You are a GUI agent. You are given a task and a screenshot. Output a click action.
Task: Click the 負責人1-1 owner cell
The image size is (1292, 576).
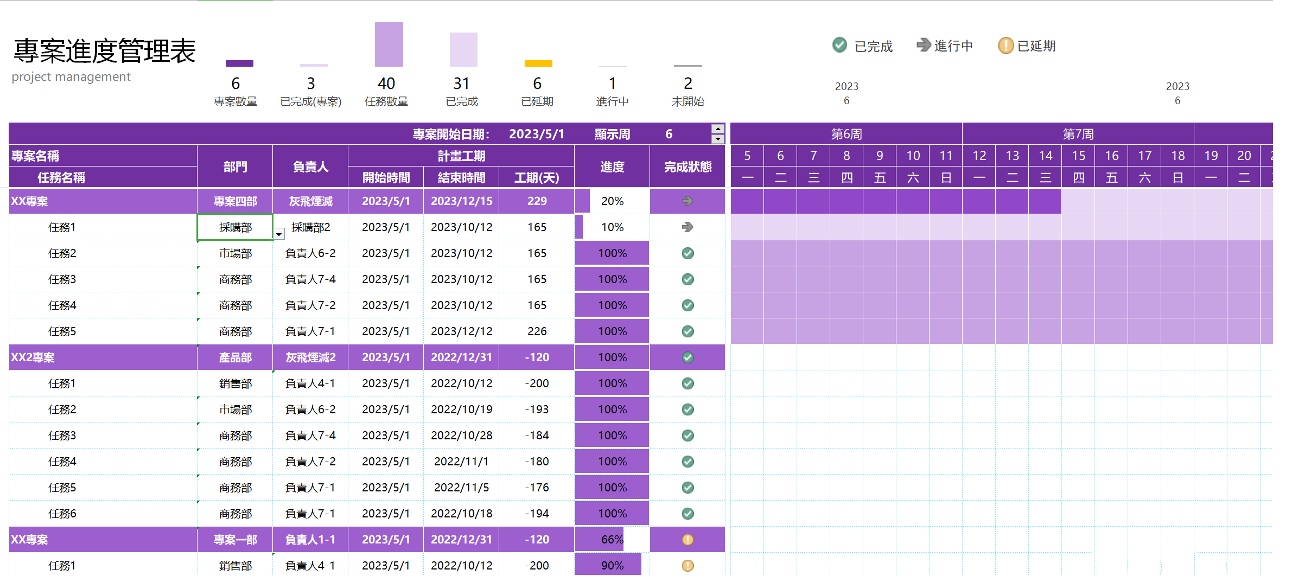pos(310,540)
